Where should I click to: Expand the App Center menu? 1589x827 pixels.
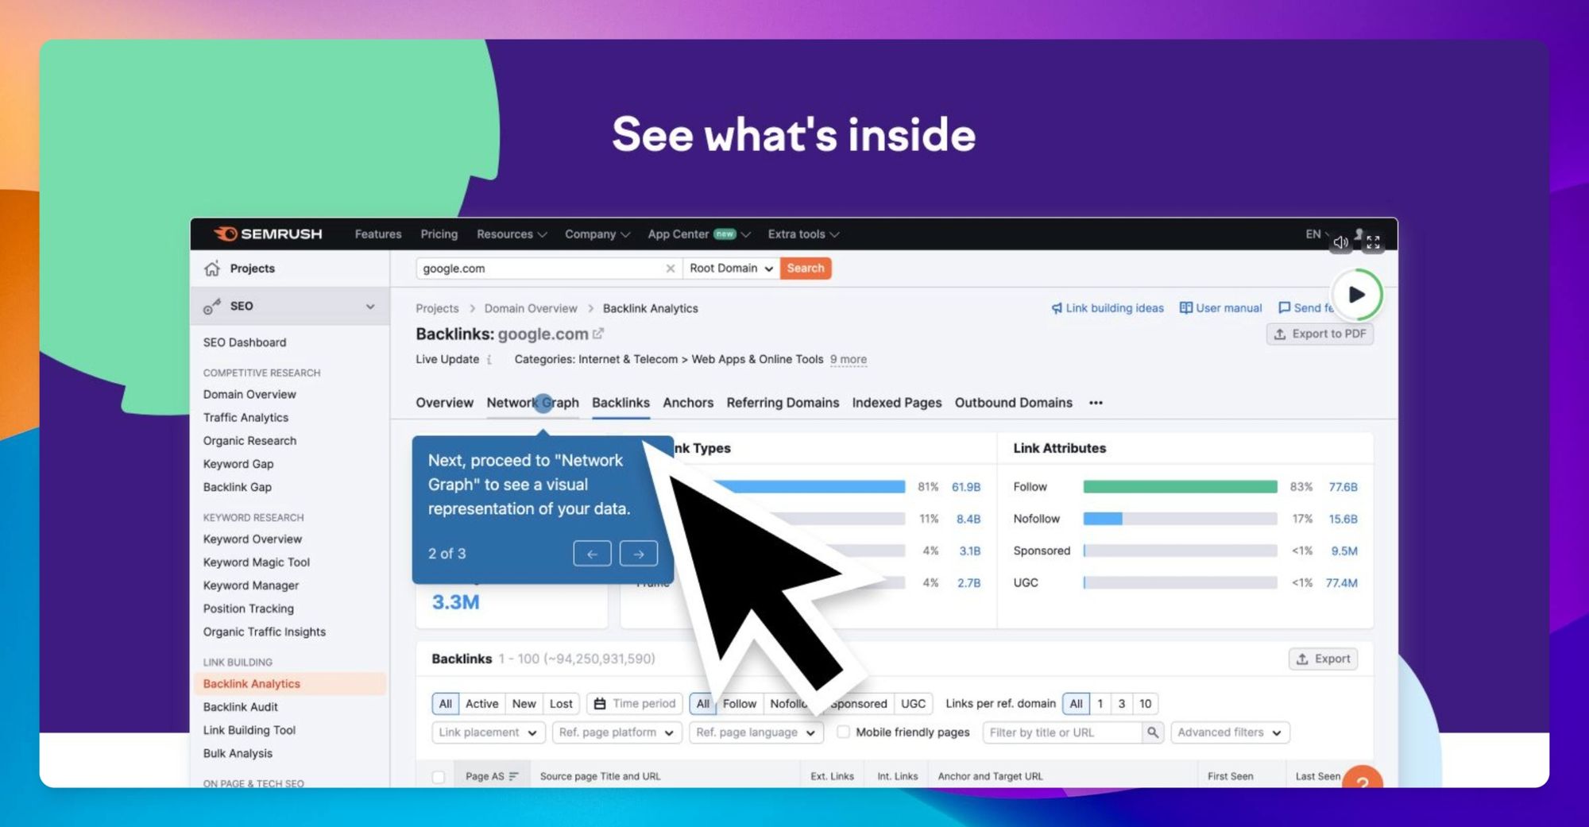698,234
